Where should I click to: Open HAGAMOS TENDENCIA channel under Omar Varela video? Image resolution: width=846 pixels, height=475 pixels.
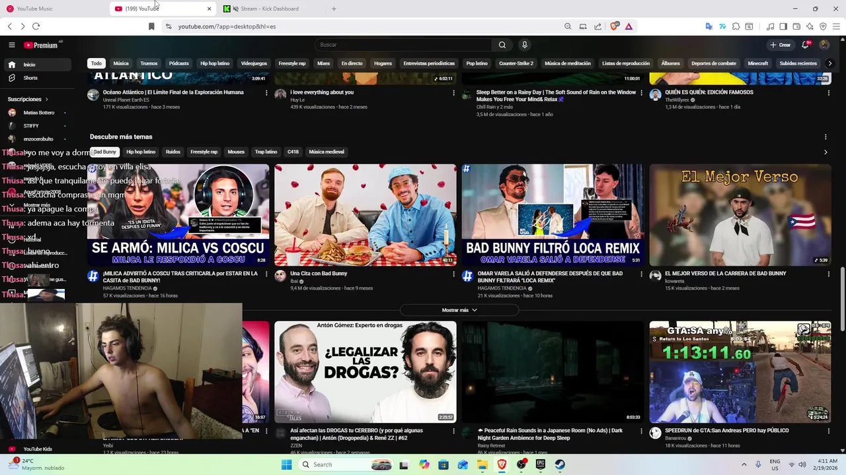click(x=502, y=288)
